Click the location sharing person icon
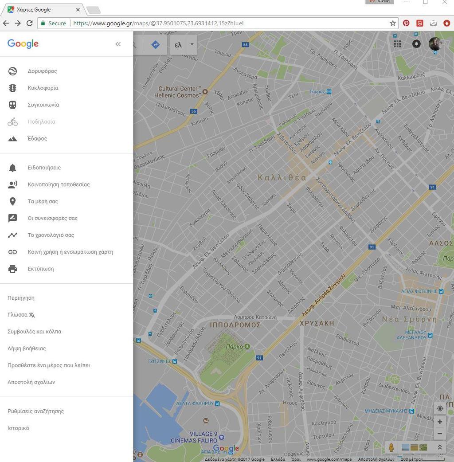This screenshot has width=454, height=462. tap(12, 185)
